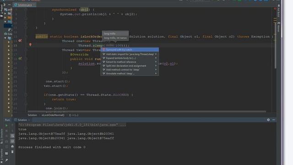Click editor horizontal scrollbar

tap(146, 111)
